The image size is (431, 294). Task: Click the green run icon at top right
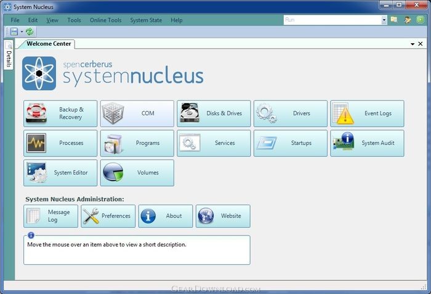(421, 20)
